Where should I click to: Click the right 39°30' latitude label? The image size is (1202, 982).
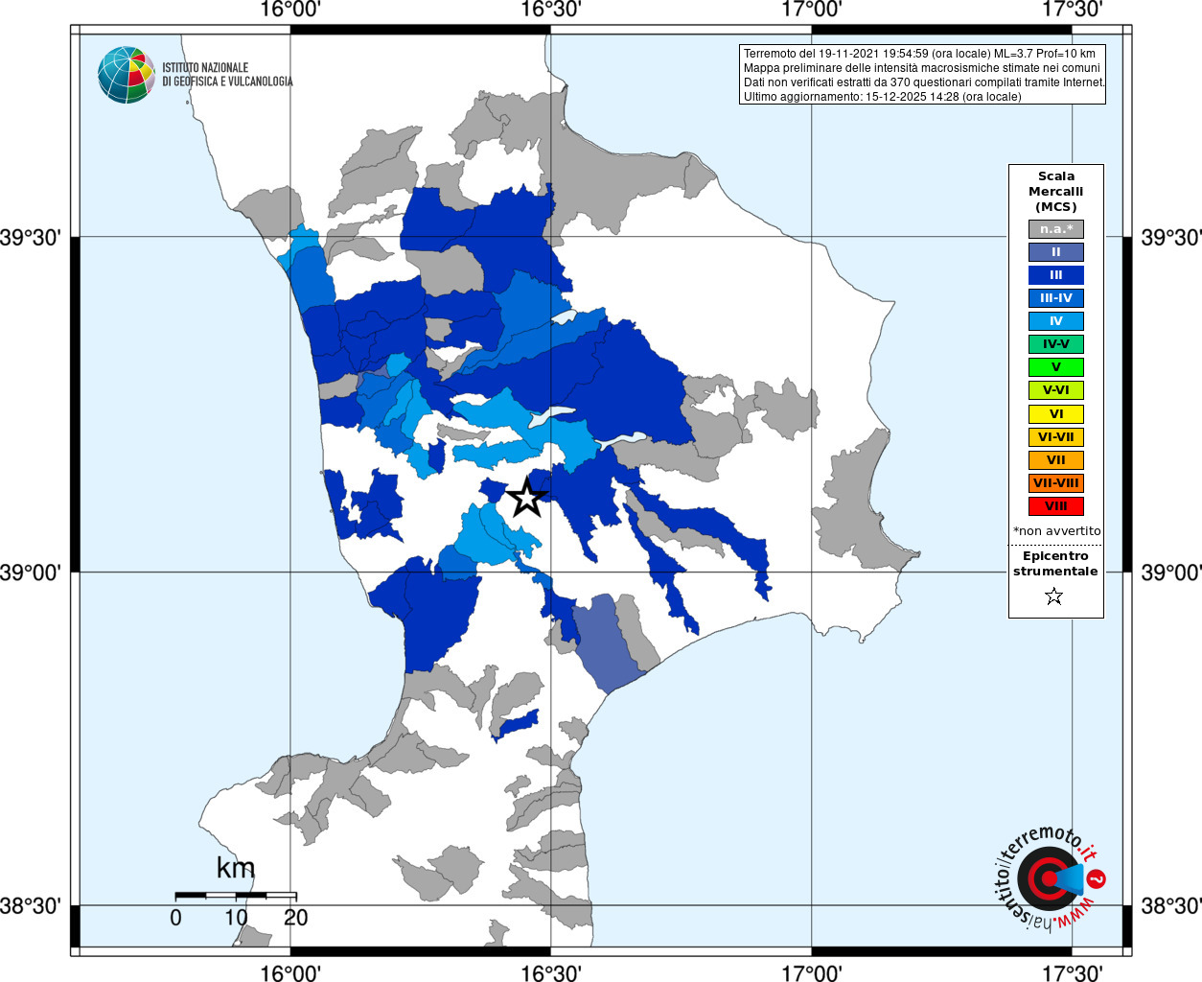(1170, 237)
